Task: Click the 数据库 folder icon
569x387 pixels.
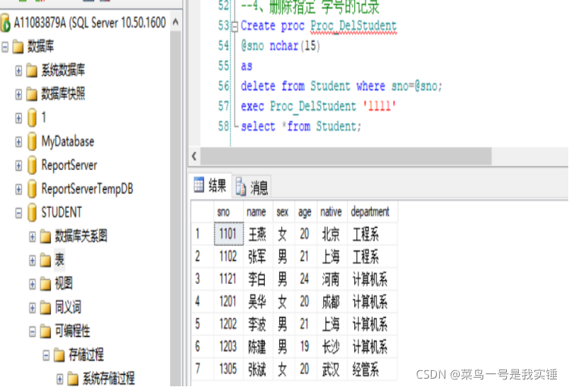Action: coord(18,47)
